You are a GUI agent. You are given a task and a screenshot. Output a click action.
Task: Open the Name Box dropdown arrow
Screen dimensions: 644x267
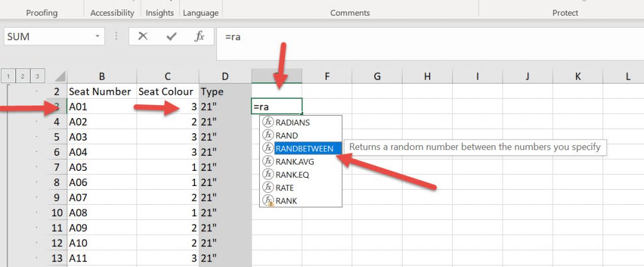click(x=97, y=36)
